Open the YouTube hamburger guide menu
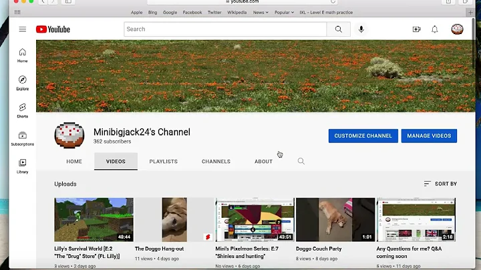 23,29
